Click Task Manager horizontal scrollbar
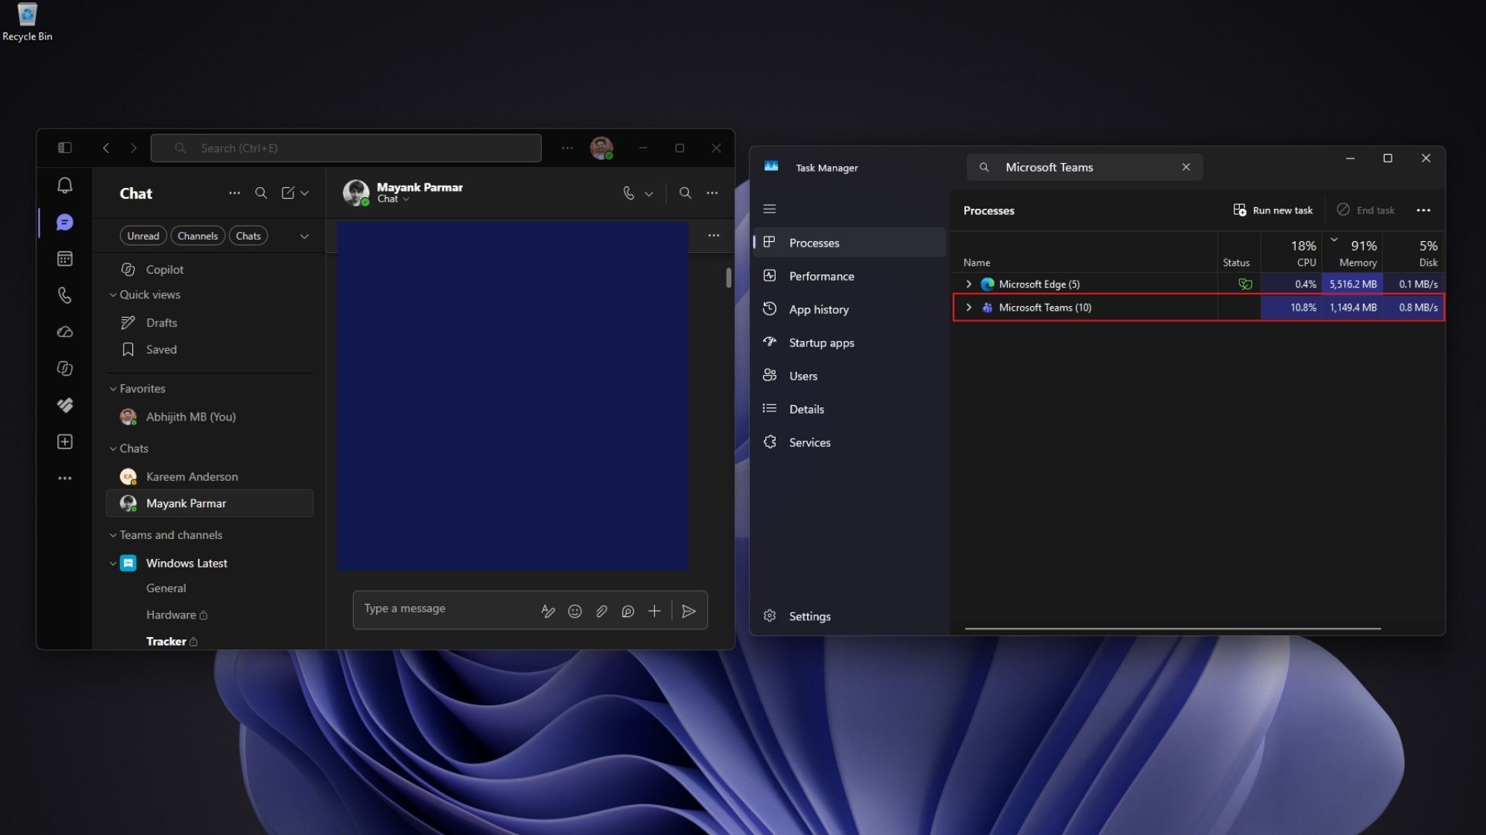The width and height of the screenshot is (1486, 835). (1173, 629)
